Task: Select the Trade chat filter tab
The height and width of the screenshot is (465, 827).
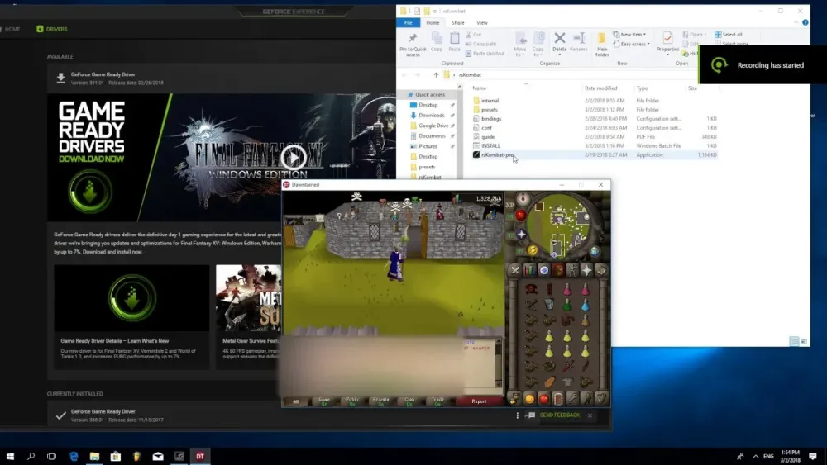Action: click(x=437, y=401)
